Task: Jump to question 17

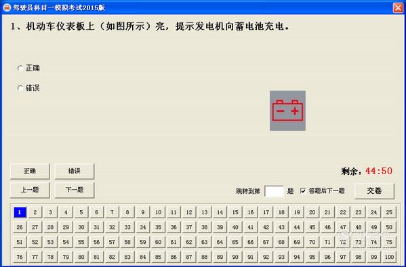Action: [x=266, y=212]
